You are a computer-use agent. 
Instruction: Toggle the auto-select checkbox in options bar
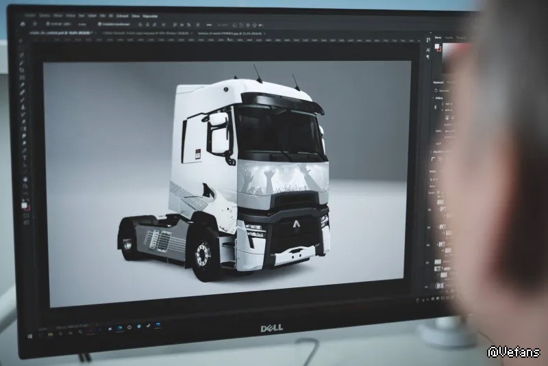coord(47,24)
